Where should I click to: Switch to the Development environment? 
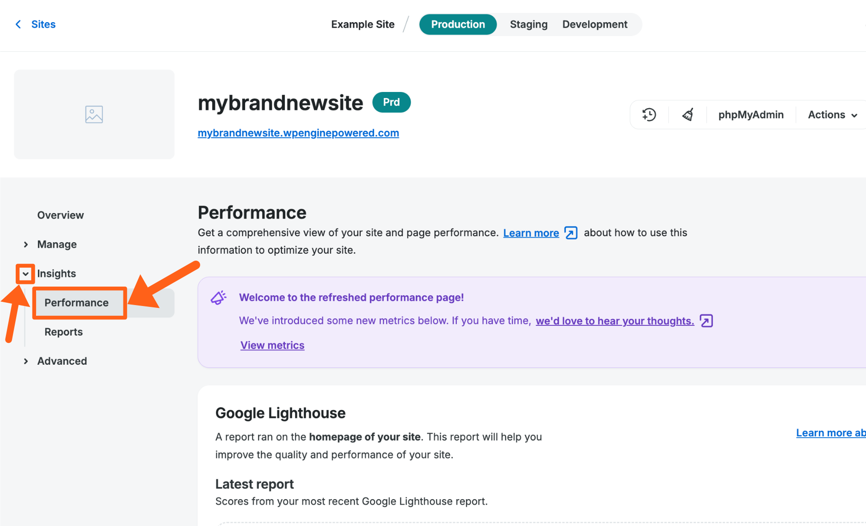(x=595, y=24)
